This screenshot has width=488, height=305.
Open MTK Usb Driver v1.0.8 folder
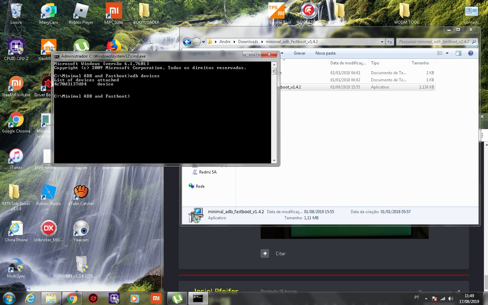[x=16, y=197]
